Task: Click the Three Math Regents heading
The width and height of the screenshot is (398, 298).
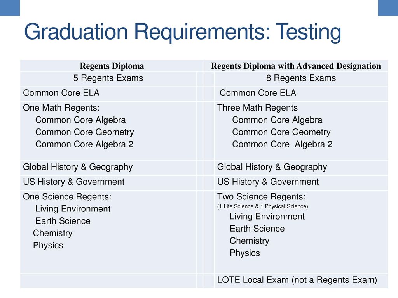Action: coord(257,108)
